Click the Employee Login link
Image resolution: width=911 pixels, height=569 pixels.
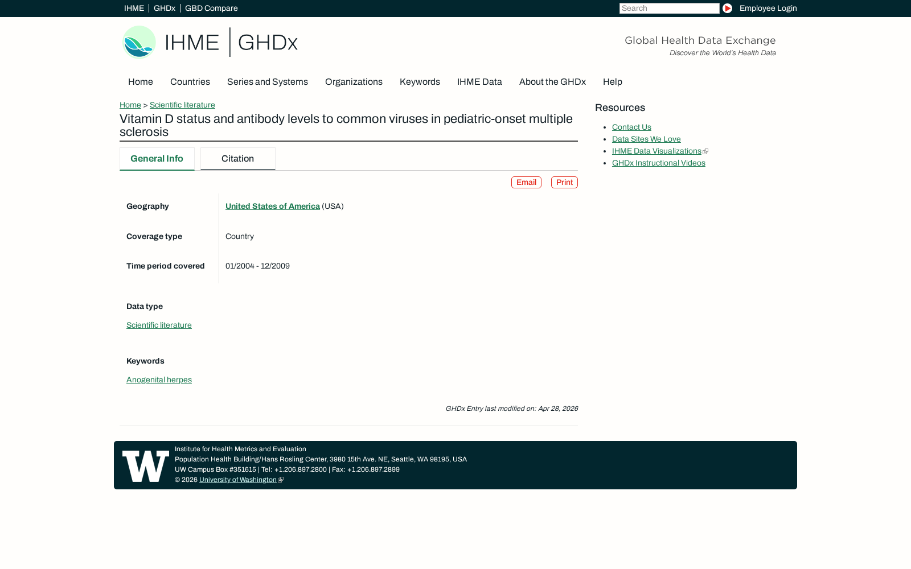[x=768, y=9]
